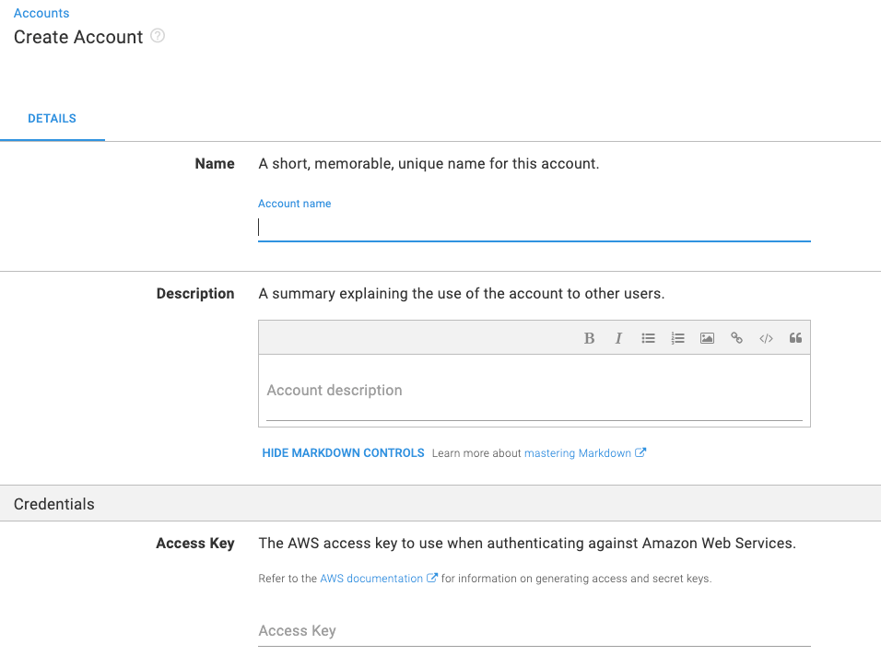Insert a bulleted list in the description
This screenshot has height=656, width=881.
[x=648, y=338]
